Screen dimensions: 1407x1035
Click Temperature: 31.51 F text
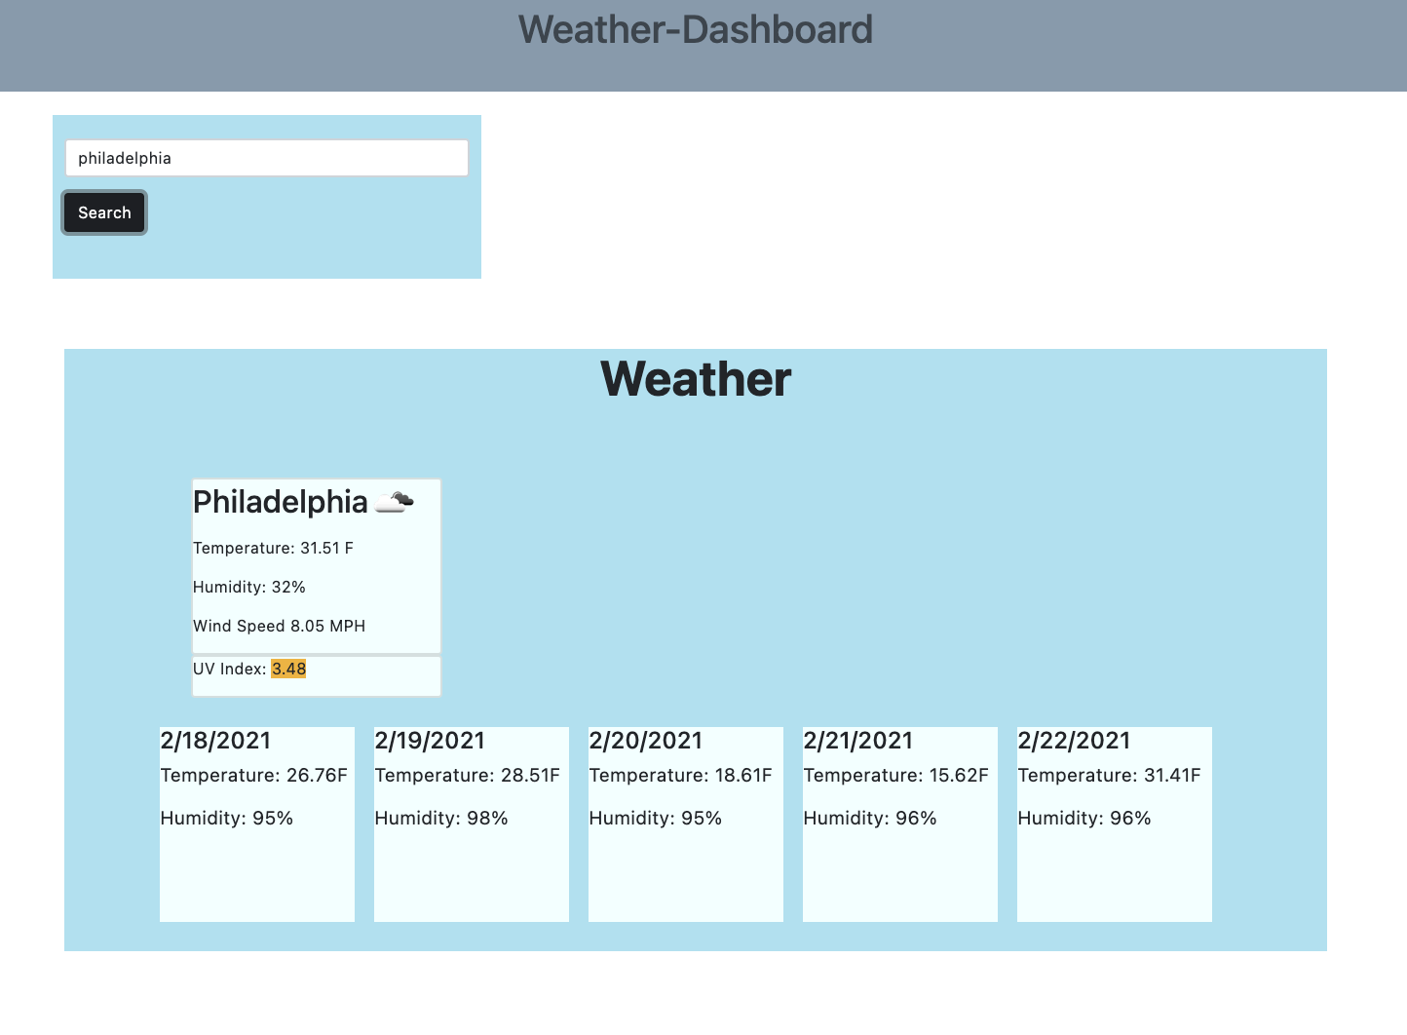coord(274,548)
